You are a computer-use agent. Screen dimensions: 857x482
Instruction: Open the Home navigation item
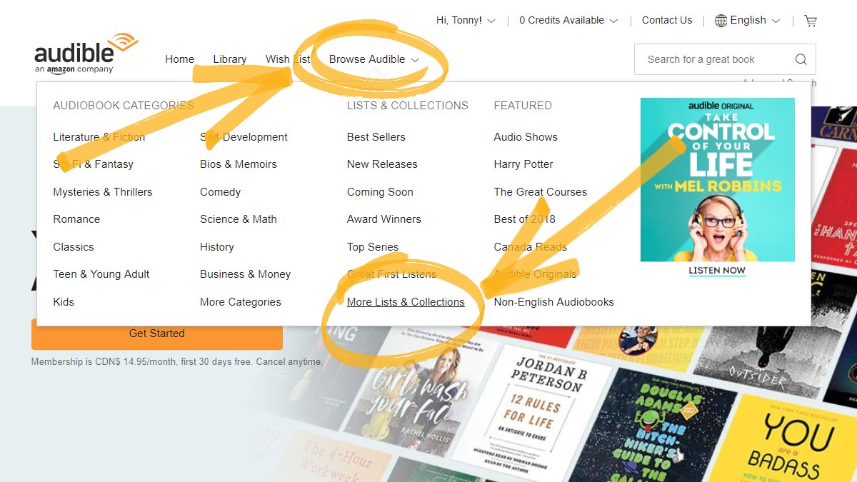click(x=179, y=59)
